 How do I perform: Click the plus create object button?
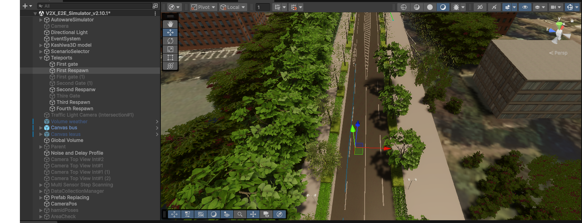click(27, 6)
